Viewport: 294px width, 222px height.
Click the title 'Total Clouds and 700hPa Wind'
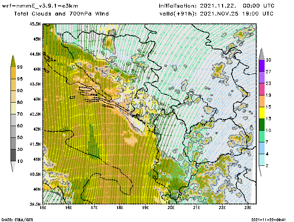61,14
